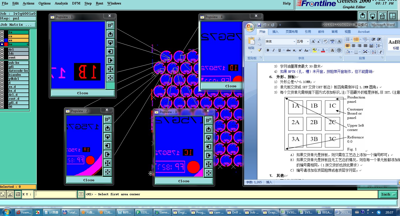Toggle the biaozhu layer checkbox
Viewport: 400px width, 216px height.
[2, 75]
